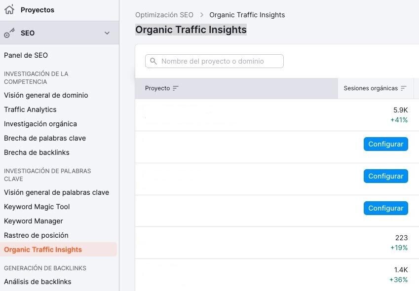
Task: Click the first Configurar button
Action: pyautogui.click(x=385, y=144)
